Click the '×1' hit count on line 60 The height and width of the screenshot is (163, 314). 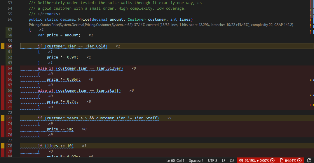118,46
